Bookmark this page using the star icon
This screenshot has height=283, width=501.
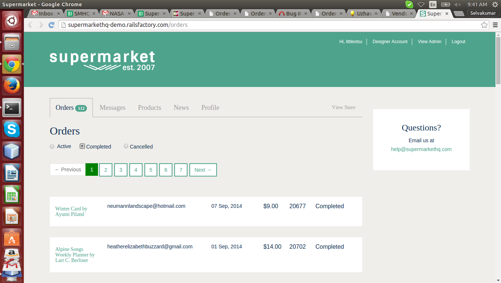[x=484, y=25]
